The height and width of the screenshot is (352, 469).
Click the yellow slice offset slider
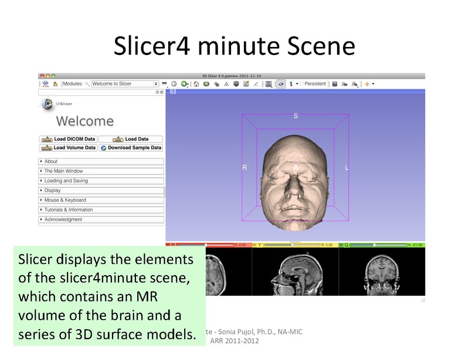(292, 245)
